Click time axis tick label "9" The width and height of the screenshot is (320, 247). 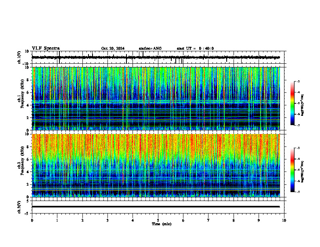[259, 220]
